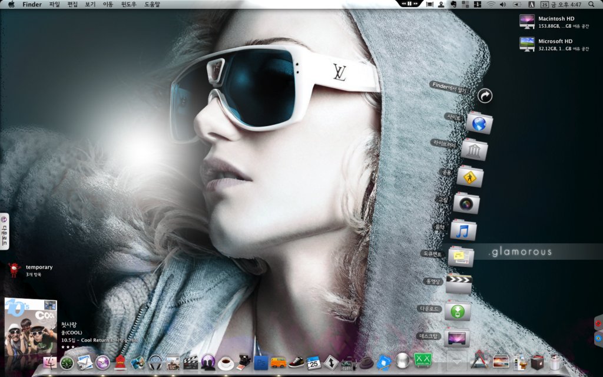Pause playback in menu bar controller
This screenshot has height=377, width=603.
click(409, 4)
